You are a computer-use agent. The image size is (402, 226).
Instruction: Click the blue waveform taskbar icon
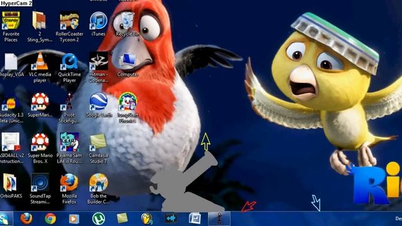[x=170, y=218]
